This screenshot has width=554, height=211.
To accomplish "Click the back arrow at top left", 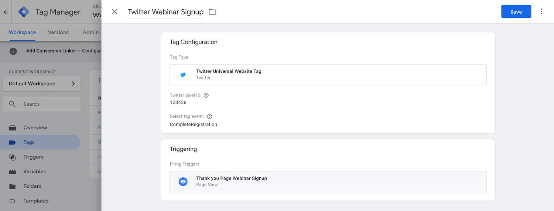I will [x=6, y=12].
